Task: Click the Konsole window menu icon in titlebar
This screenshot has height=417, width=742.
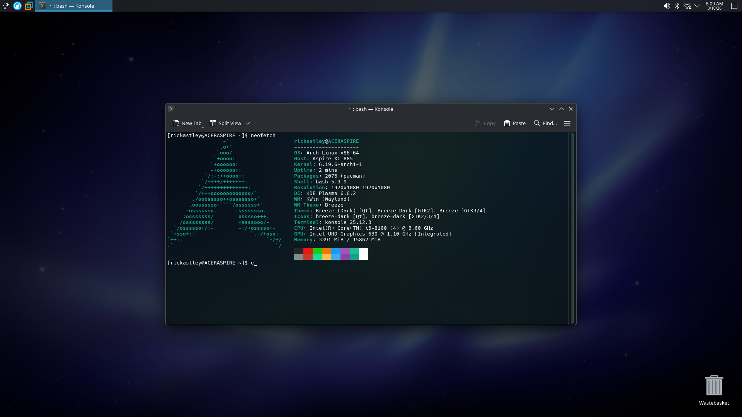Action: pos(171,109)
